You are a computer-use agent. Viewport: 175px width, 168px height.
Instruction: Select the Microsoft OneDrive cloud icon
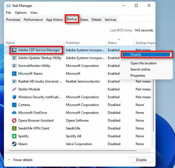pos(14,113)
